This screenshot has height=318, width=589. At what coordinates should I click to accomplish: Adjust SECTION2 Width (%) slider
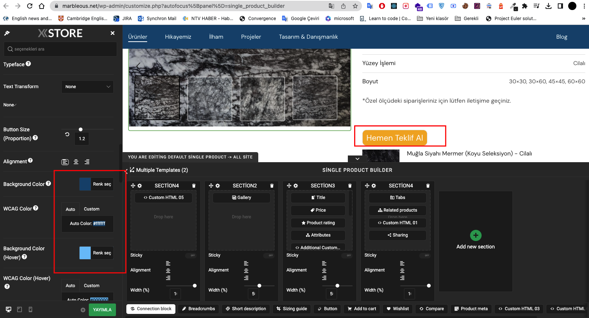tap(259, 286)
